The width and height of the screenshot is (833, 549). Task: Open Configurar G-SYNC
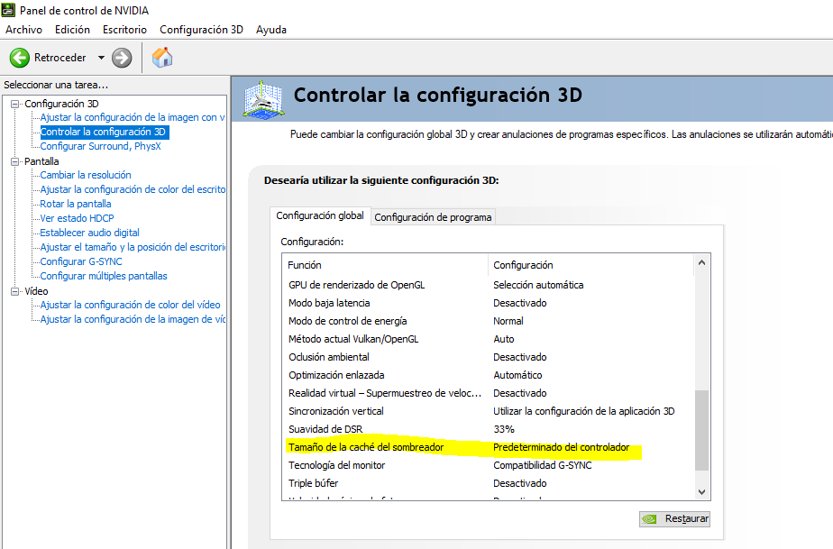tap(81, 261)
